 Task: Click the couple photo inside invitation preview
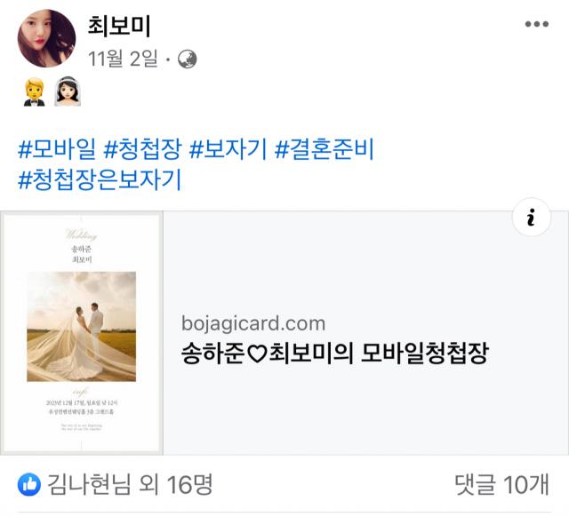tap(82, 326)
